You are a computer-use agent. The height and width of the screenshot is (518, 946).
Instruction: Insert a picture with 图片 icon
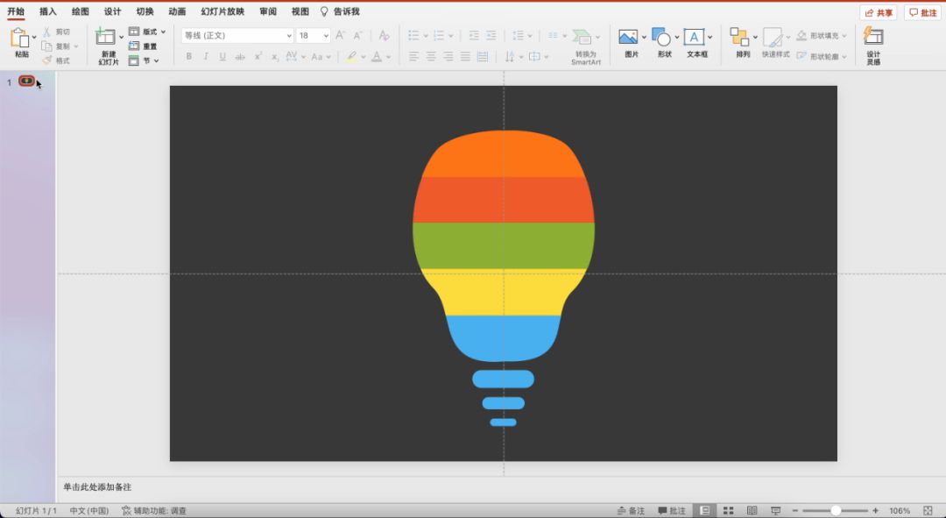coord(628,38)
